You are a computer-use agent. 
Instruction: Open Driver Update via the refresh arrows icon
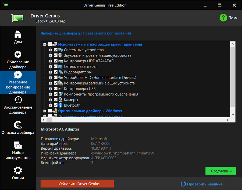pyautogui.click(x=18, y=54)
